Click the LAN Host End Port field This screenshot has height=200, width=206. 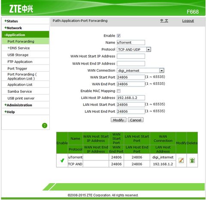coord(131,111)
